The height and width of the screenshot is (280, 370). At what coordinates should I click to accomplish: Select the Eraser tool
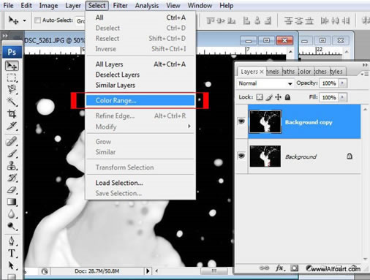coord(12,190)
